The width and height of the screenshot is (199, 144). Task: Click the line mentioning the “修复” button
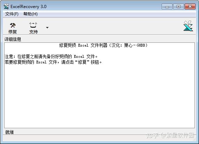[53, 62]
